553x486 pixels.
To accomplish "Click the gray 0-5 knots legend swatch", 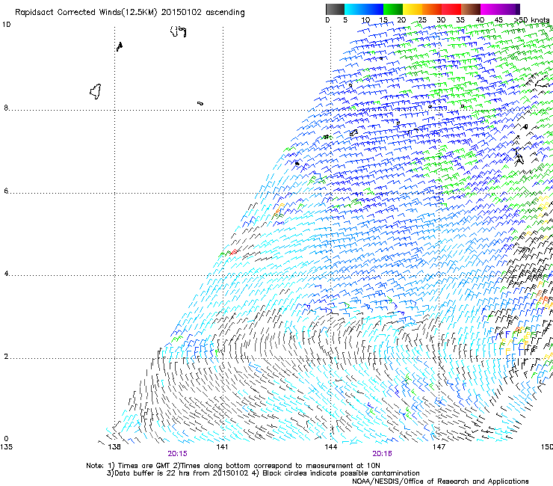I will [335, 9].
